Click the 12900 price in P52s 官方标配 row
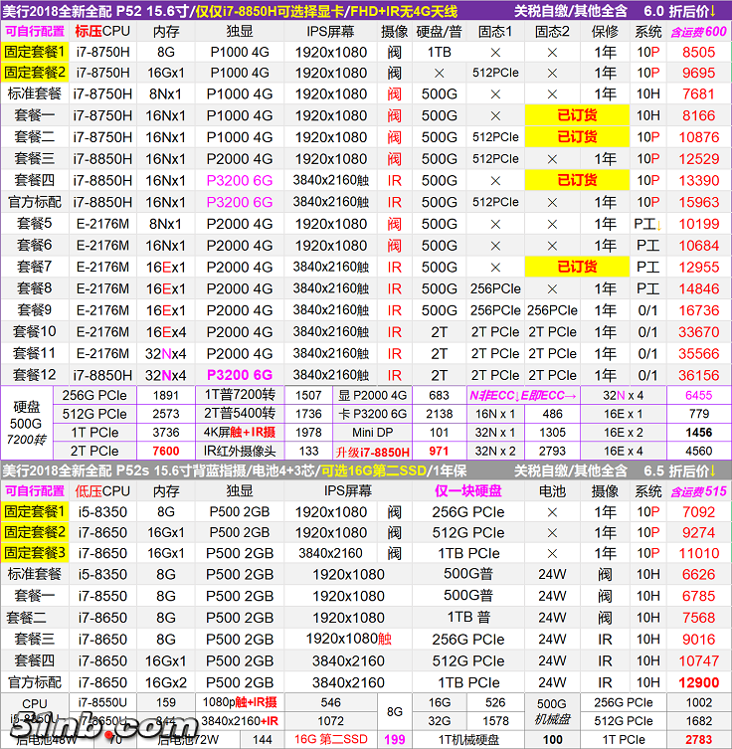 (698, 683)
